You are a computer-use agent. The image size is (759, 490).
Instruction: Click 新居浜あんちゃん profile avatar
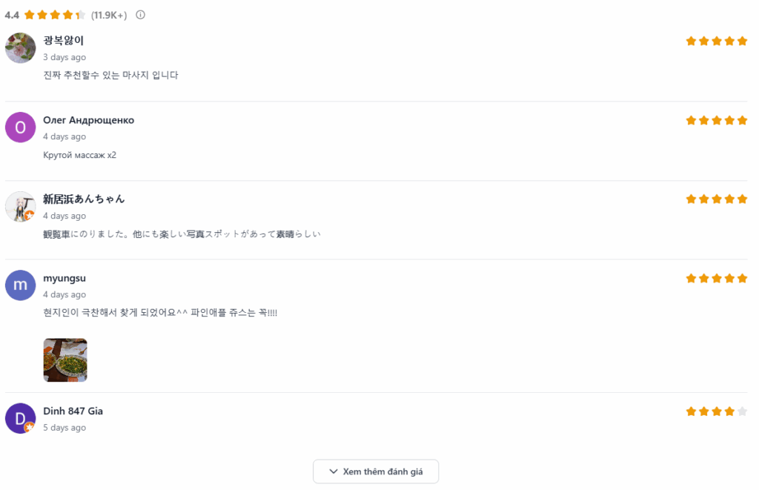[21, 207]
